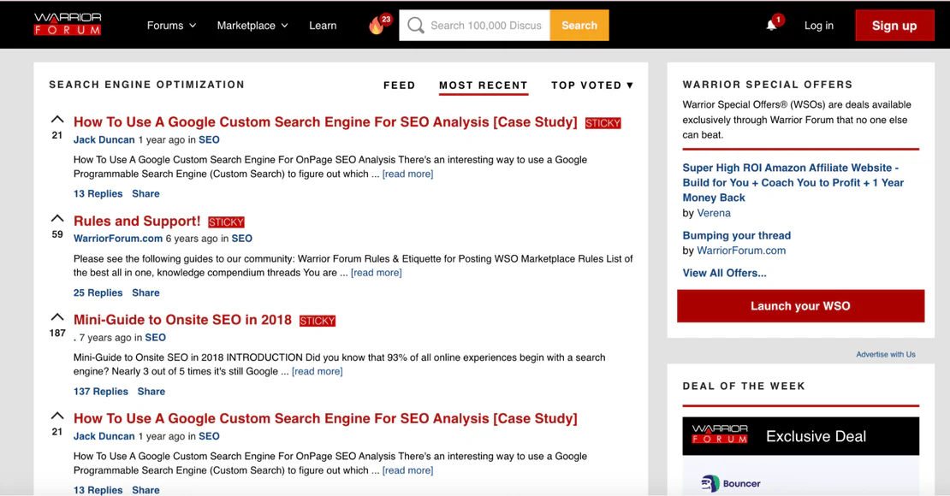Viewport: 950px width, 496px height.
Task: Click the magnifying glass search icon
Action: (x=416, y=26)
